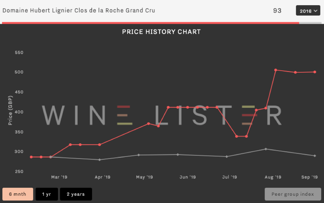Select the 6 mnth time range
This screenshot has width=324, height=203.
[x=18, y=194]
